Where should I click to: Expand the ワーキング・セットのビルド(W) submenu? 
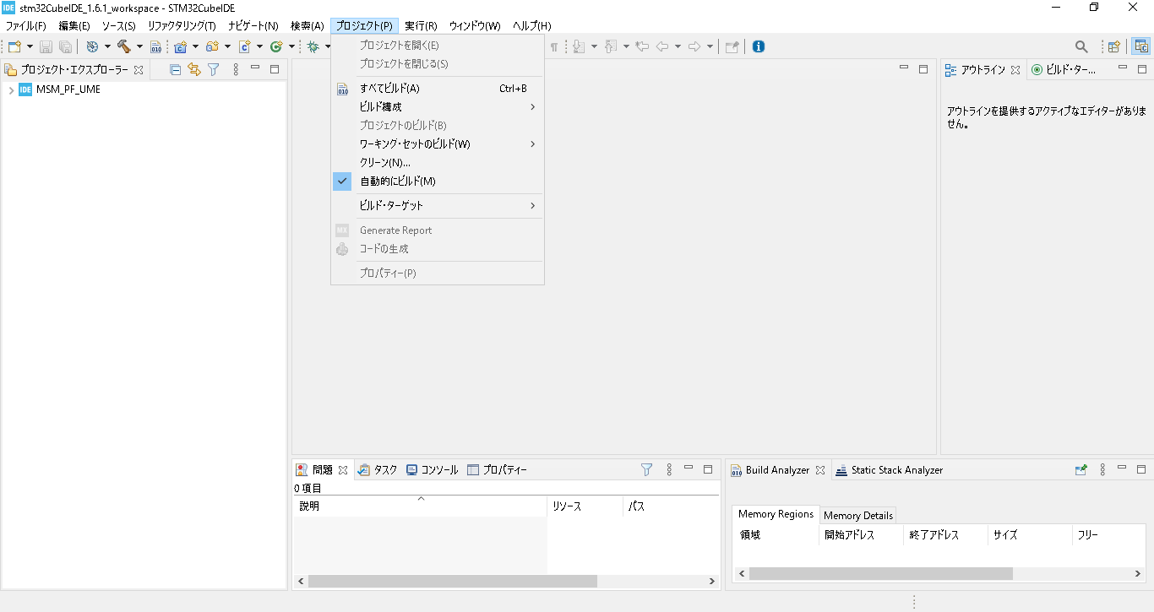pyautogui.click(x=438, y=144)
